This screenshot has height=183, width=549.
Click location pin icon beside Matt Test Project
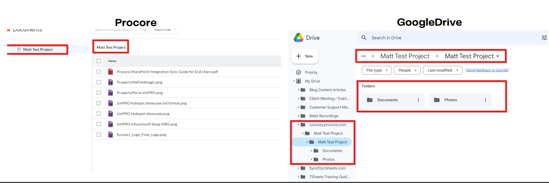[x=19, y=49]
